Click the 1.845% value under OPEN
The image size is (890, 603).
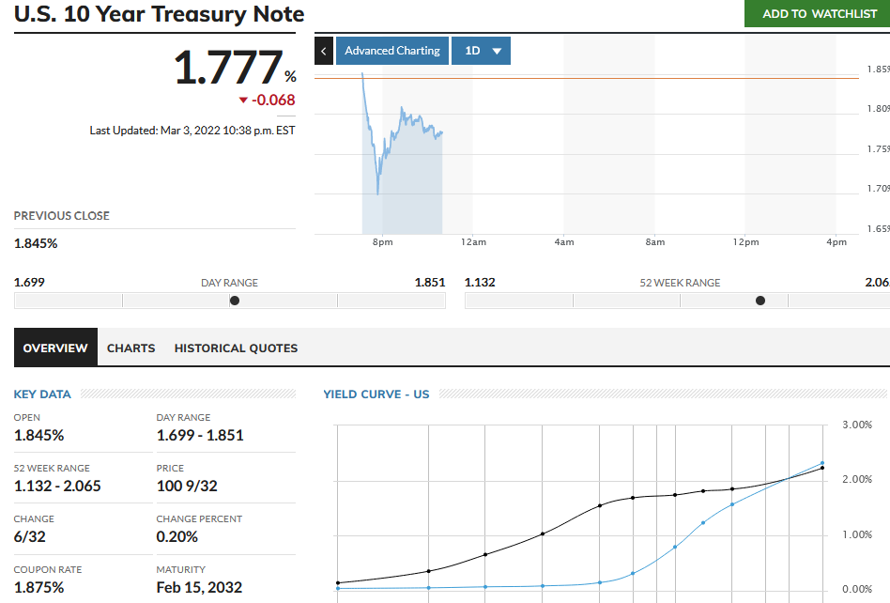coord(39,436)
